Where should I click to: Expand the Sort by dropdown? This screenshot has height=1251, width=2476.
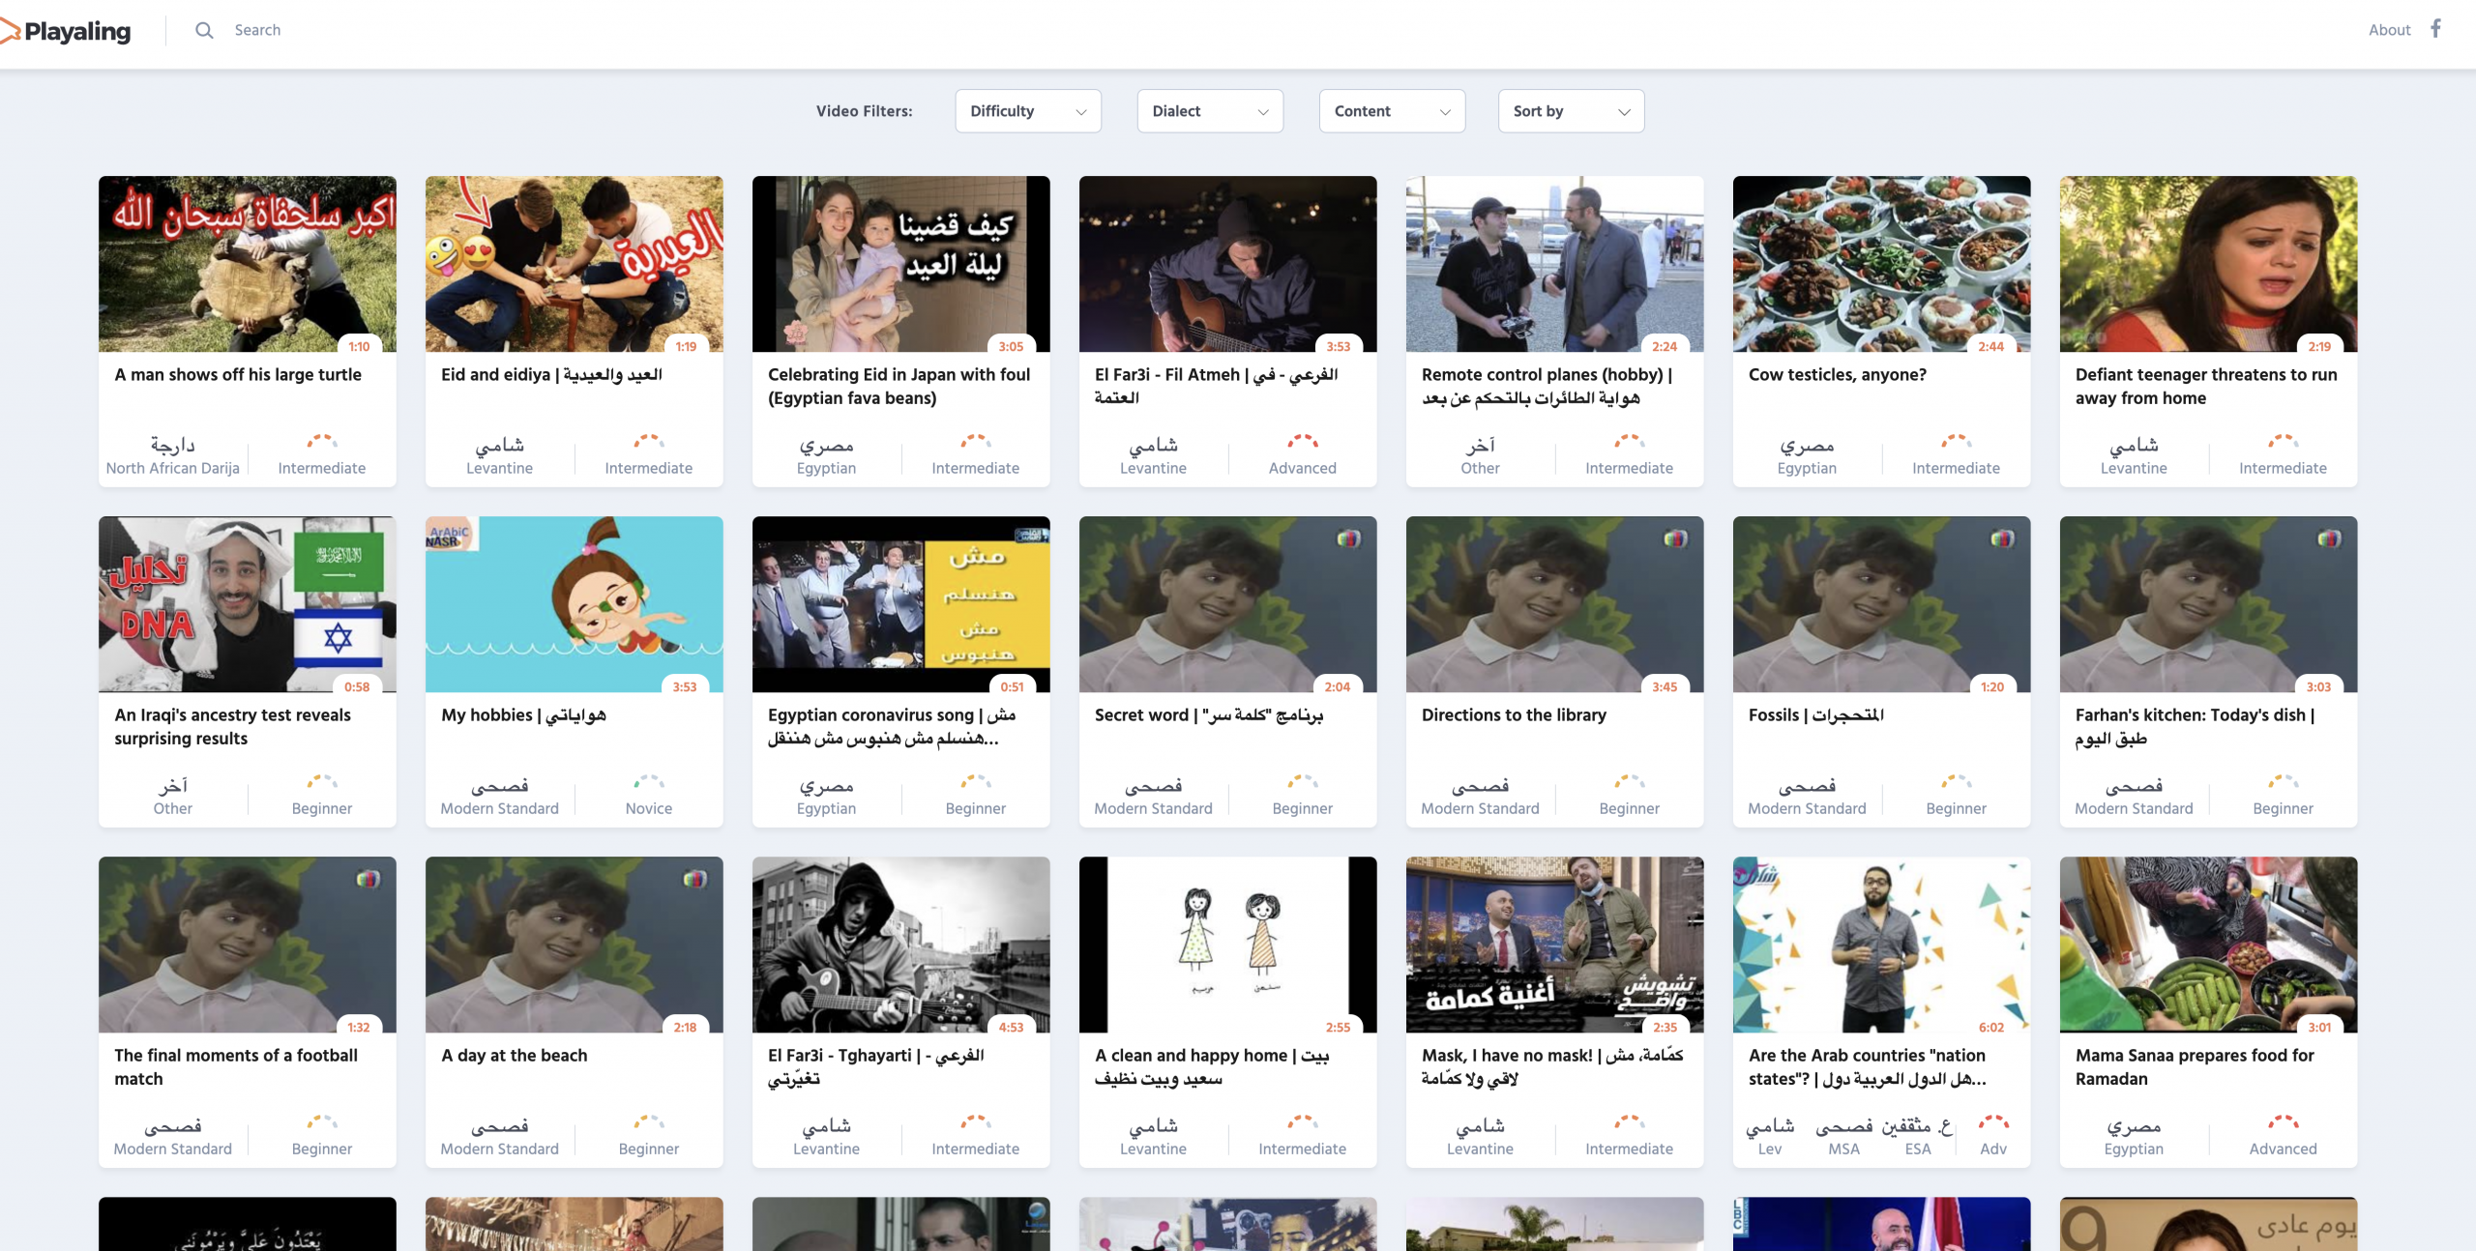point(1570,111)
